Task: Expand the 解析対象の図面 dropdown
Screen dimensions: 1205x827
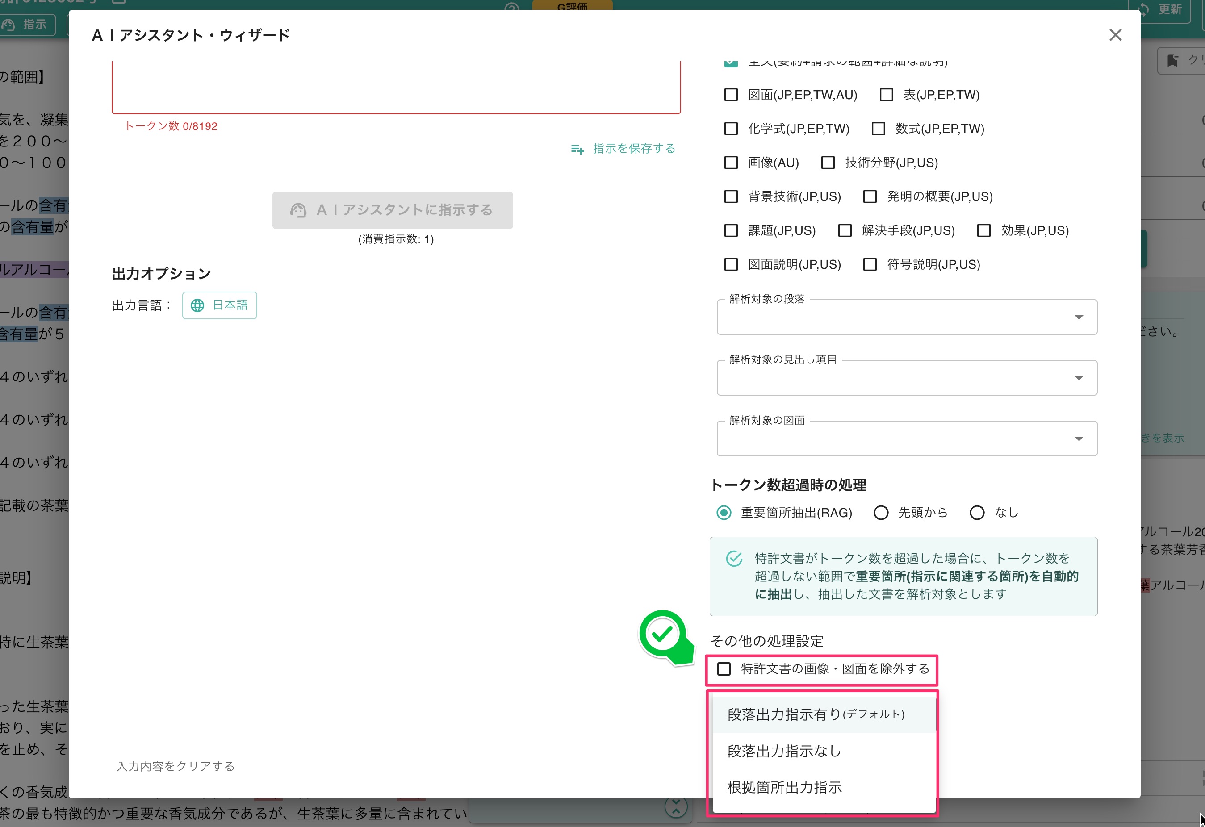Action: point(907,438)
